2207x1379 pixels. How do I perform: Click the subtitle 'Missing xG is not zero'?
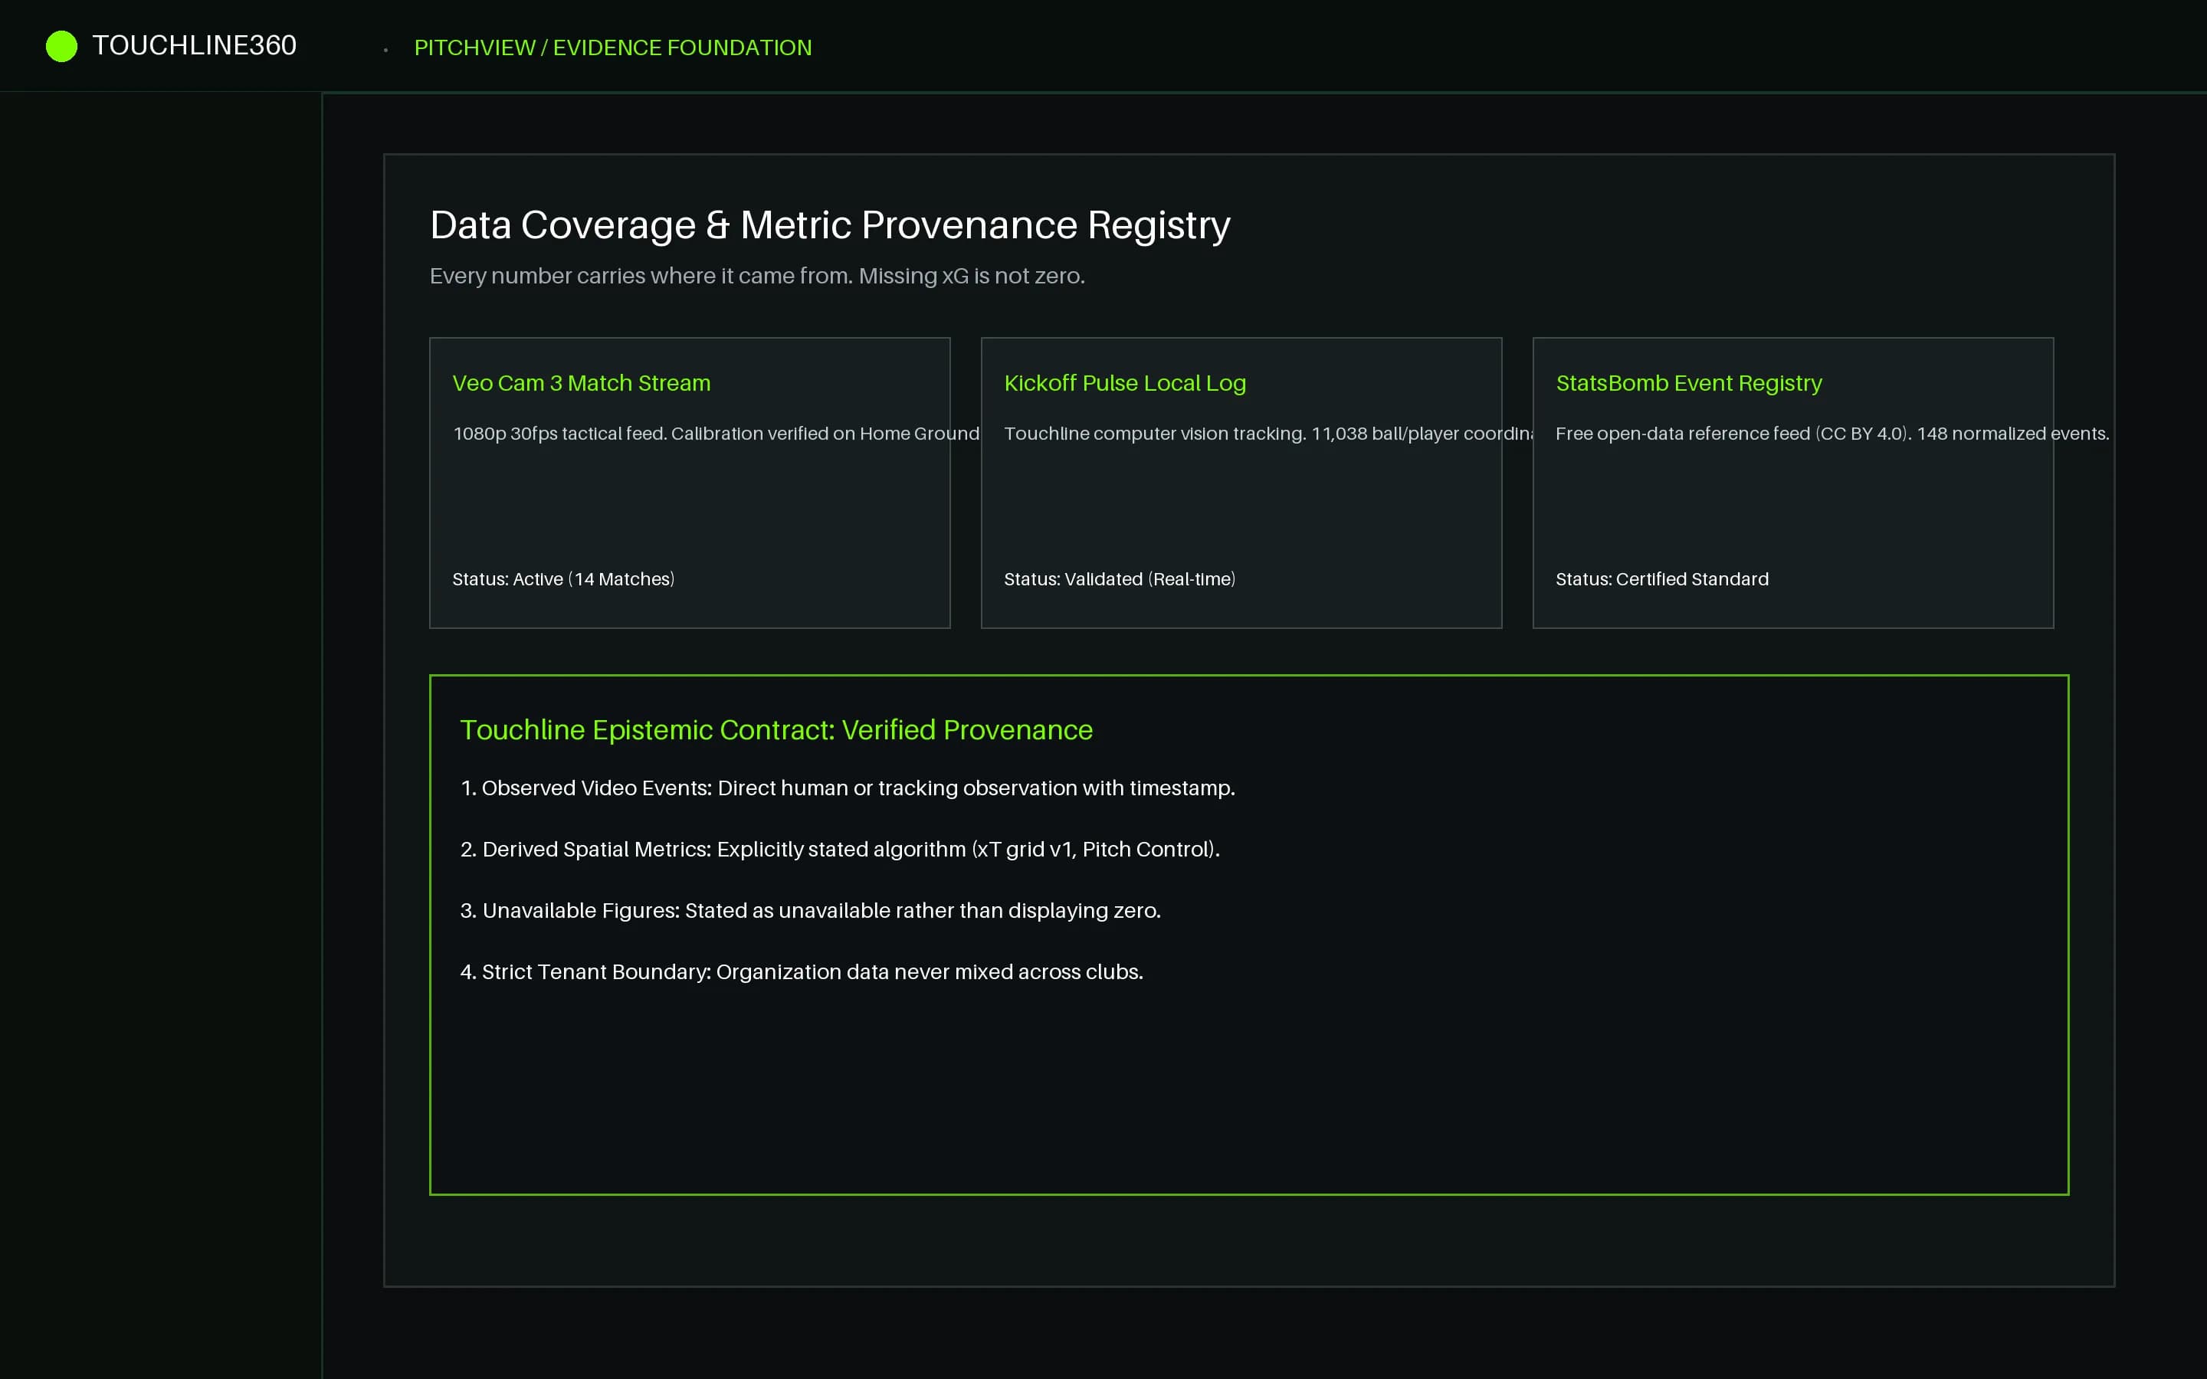[x=971, y=277]
